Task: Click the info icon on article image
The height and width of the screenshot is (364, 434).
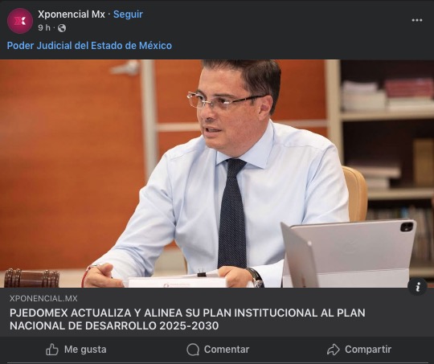Action: pyautogui.click(x=418, y=287)
